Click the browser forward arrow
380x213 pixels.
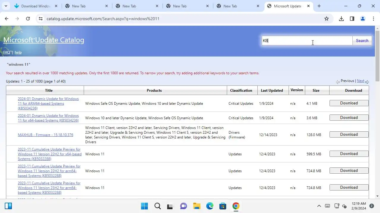(x=17, y=19)
